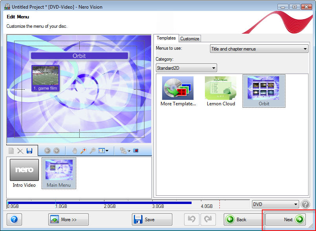Click the blue floppy save-template icon

click(29, 151)
